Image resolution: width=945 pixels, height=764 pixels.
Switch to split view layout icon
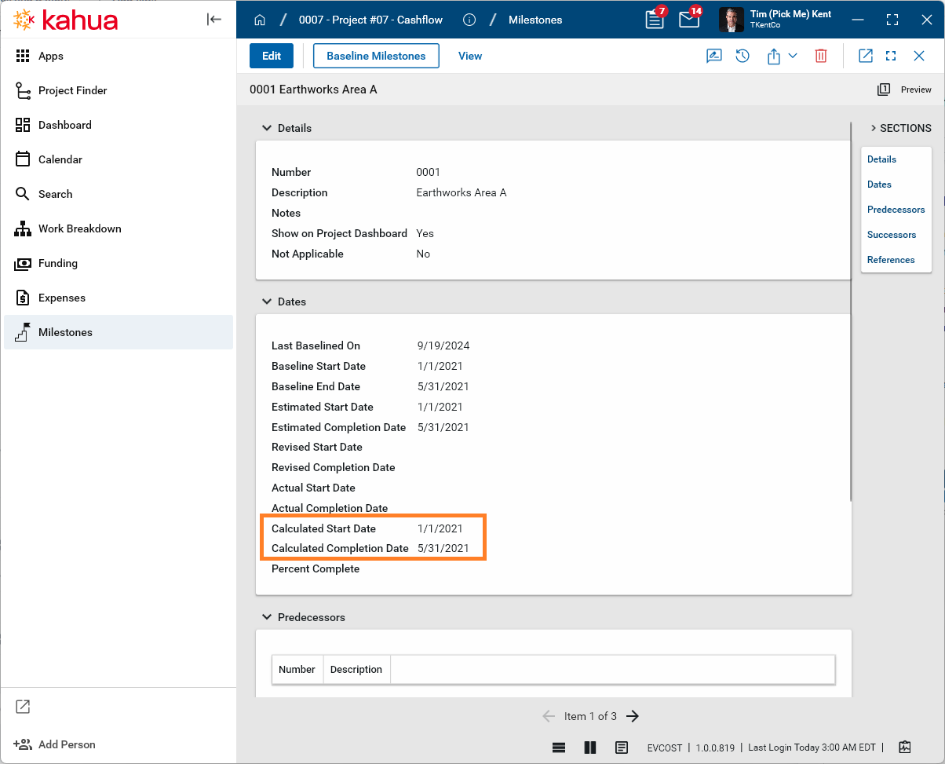pos(590,747)
